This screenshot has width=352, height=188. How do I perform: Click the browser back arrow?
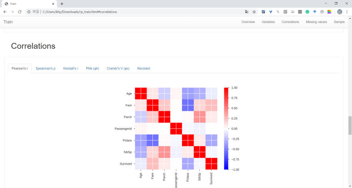(x=5, y=12)
